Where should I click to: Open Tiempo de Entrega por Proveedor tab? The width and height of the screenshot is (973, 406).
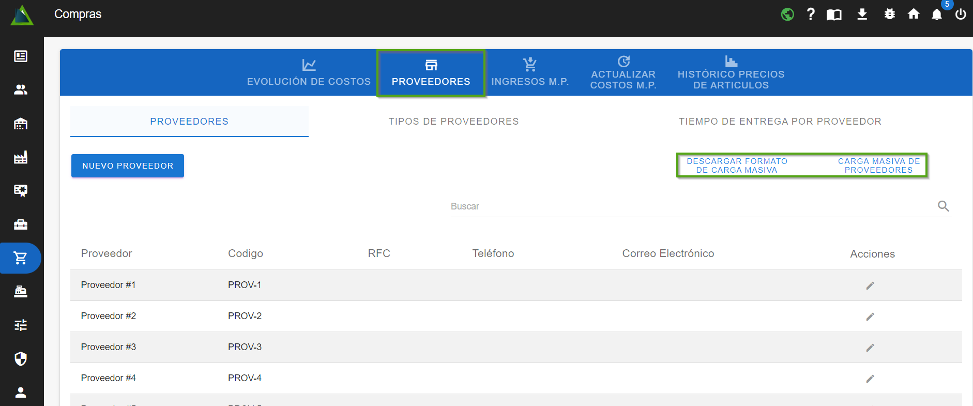pyautogui.click(x=780, y=122)
